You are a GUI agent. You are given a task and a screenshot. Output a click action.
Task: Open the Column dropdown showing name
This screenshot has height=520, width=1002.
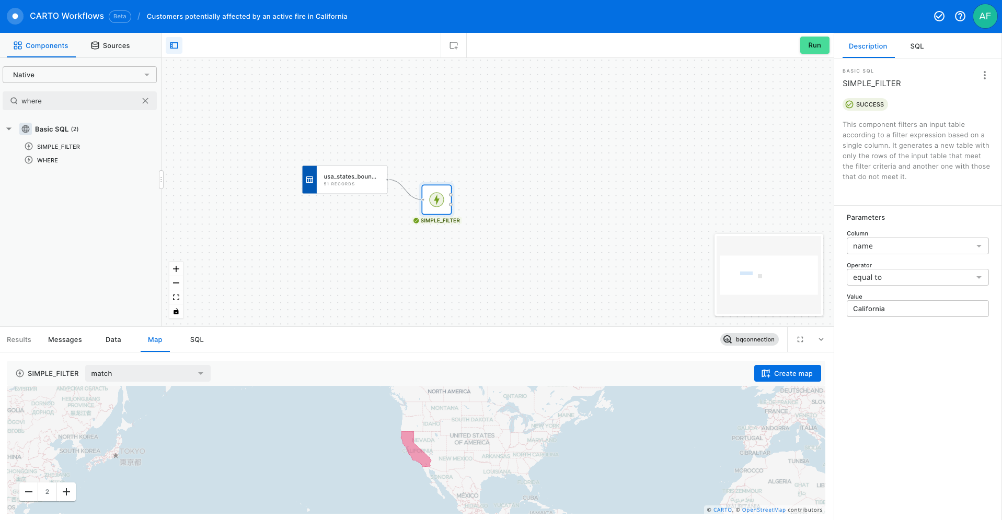pos(917,246)
